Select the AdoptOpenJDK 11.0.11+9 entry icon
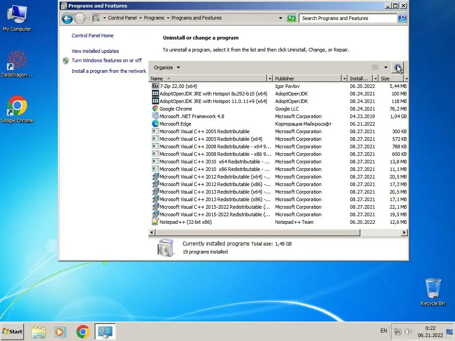 [156, 101]
